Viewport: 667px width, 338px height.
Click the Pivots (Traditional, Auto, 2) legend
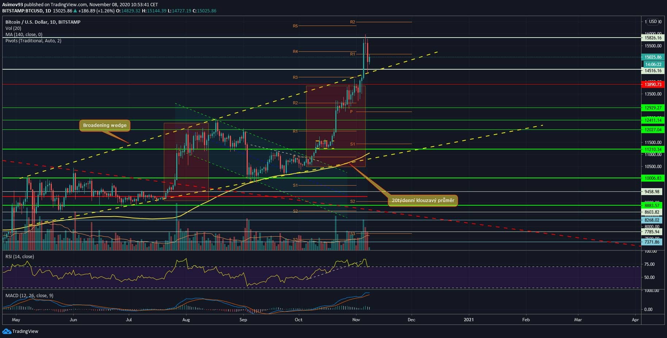pos(33,41)
